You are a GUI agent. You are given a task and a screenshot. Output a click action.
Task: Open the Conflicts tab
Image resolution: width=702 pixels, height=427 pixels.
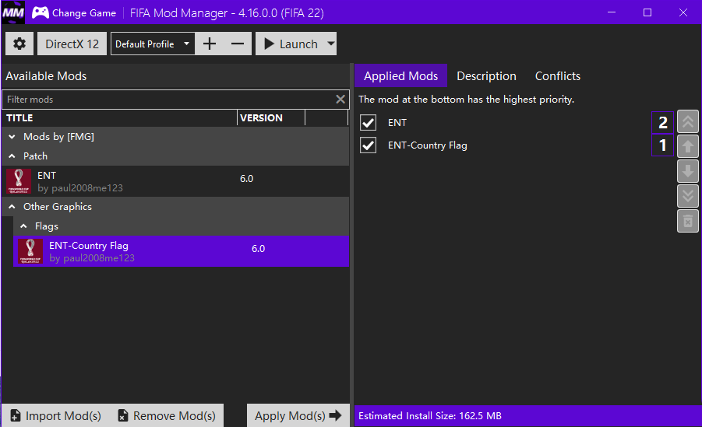[557, 76]
